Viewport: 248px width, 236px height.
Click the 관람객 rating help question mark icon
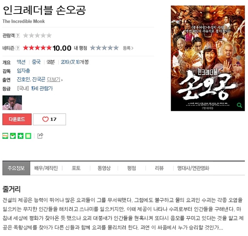18,35
